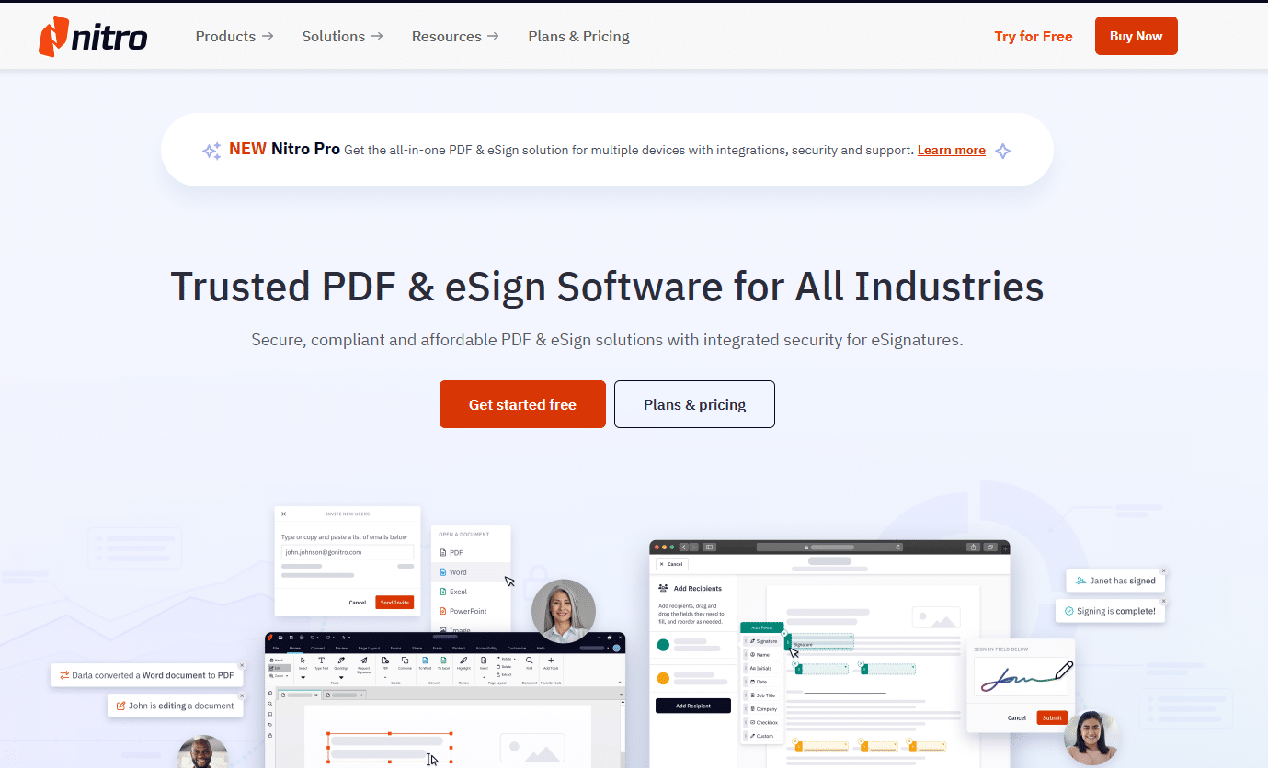Click the Company field option
This screenshot has width=1268, height=768.
pyautogui.click(x=763, y=709)
